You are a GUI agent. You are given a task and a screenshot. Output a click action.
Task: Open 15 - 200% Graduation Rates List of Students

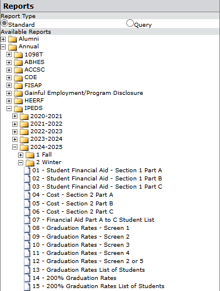click(x=98, y=286)
